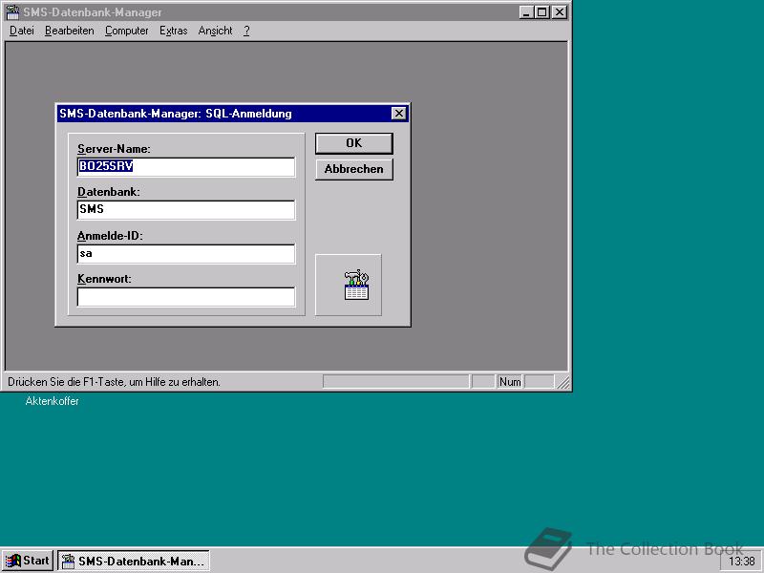Screen dimensions: 764x573
Task: Close the SMS-Datenbank-Manager main window
Action: pyautogui.click(x=560, y=12)
